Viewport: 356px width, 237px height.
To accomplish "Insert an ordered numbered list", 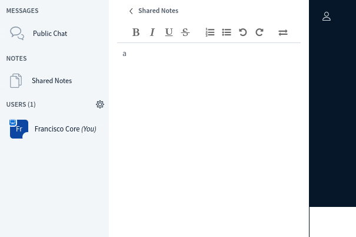I will 210,32.
